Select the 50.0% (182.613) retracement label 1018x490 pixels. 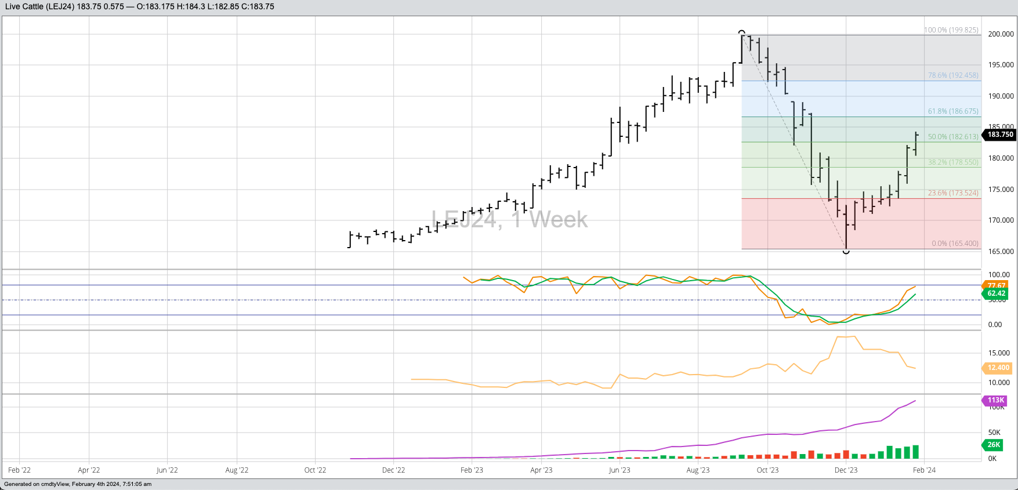953,137
